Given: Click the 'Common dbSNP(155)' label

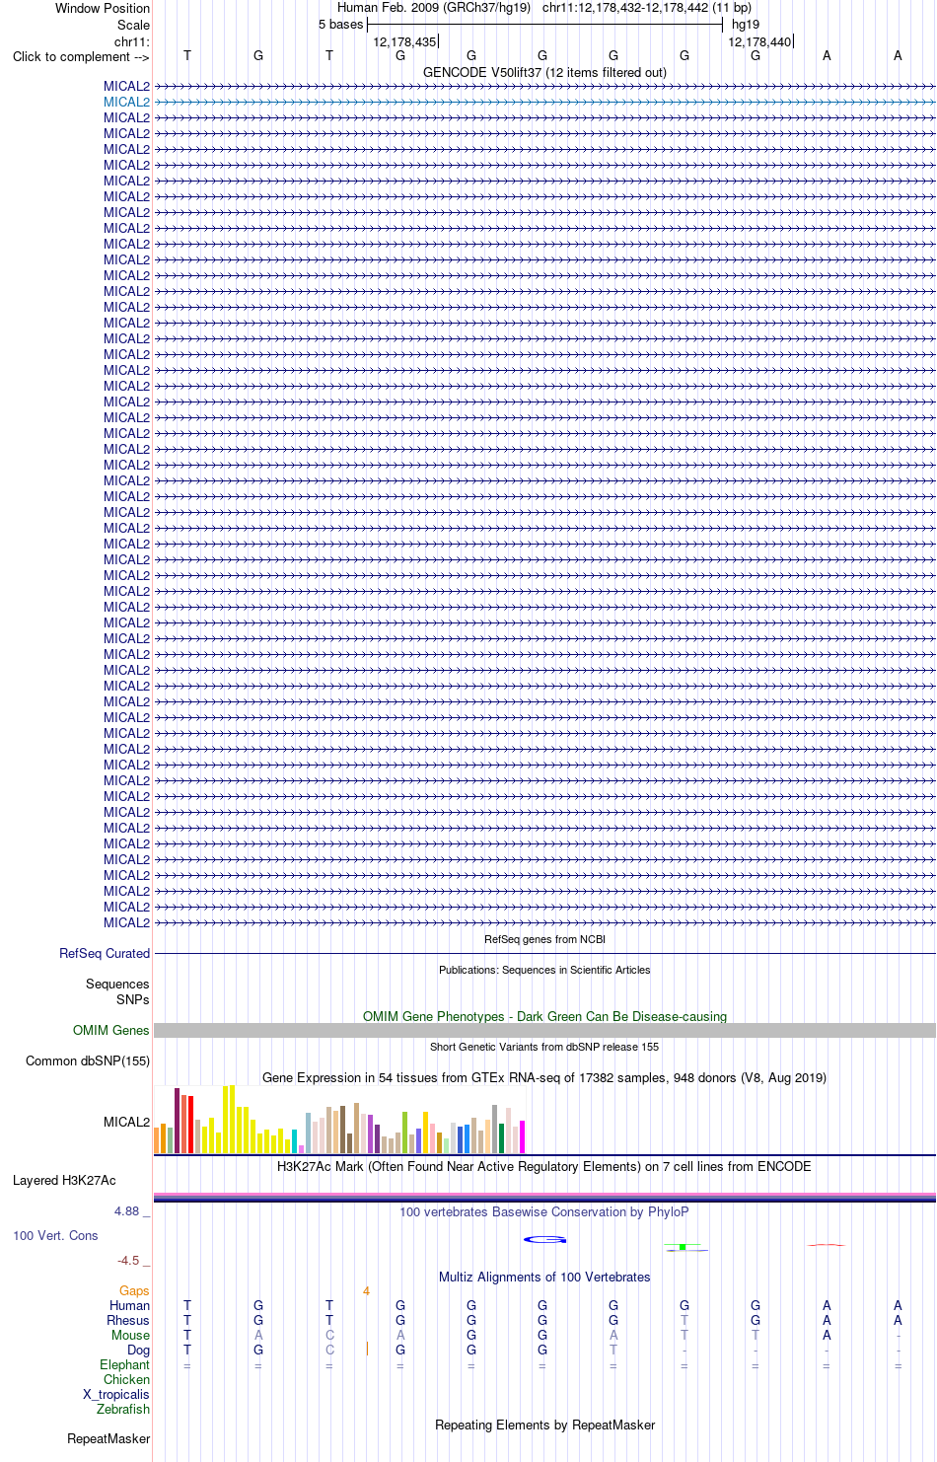Looking at the screenshot, I should [x=88, y=1060].
